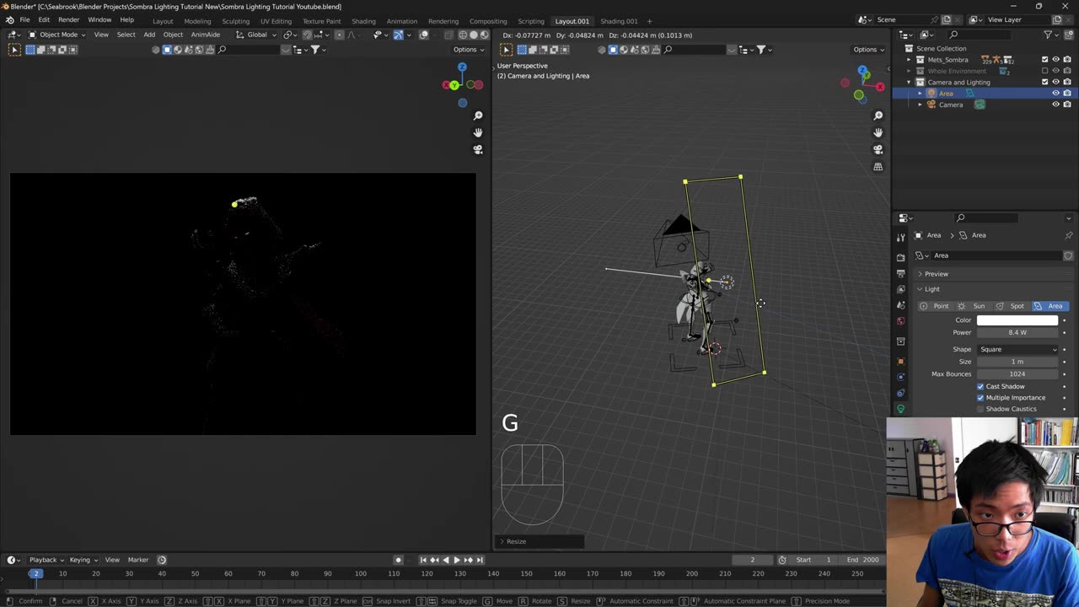Hide the Area light in viewport
Image resolution: width=1079 pixels, height=607 pixels.
pos(1056,93)
